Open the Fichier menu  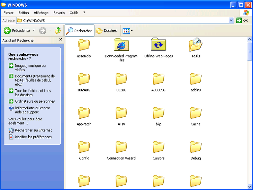tap(8, 13)
